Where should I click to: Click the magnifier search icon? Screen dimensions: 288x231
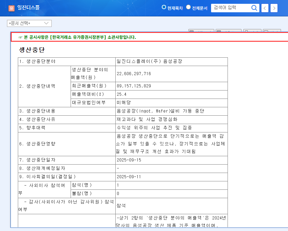pyautogui.click(x=254, y=8)
